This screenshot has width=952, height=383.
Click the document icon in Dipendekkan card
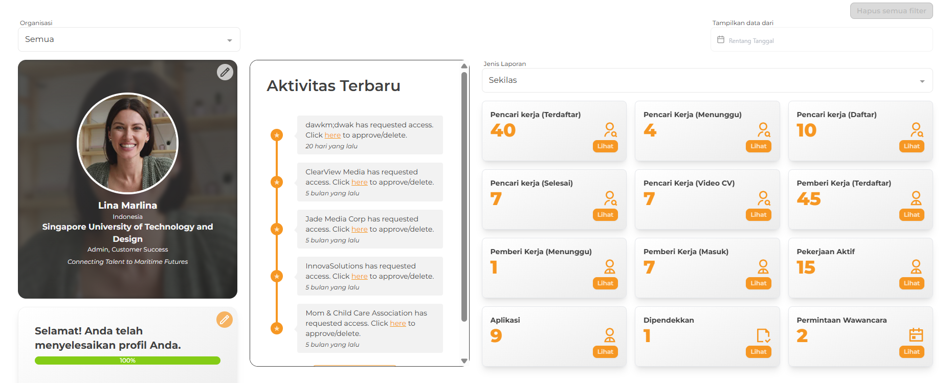coord(763,335)
